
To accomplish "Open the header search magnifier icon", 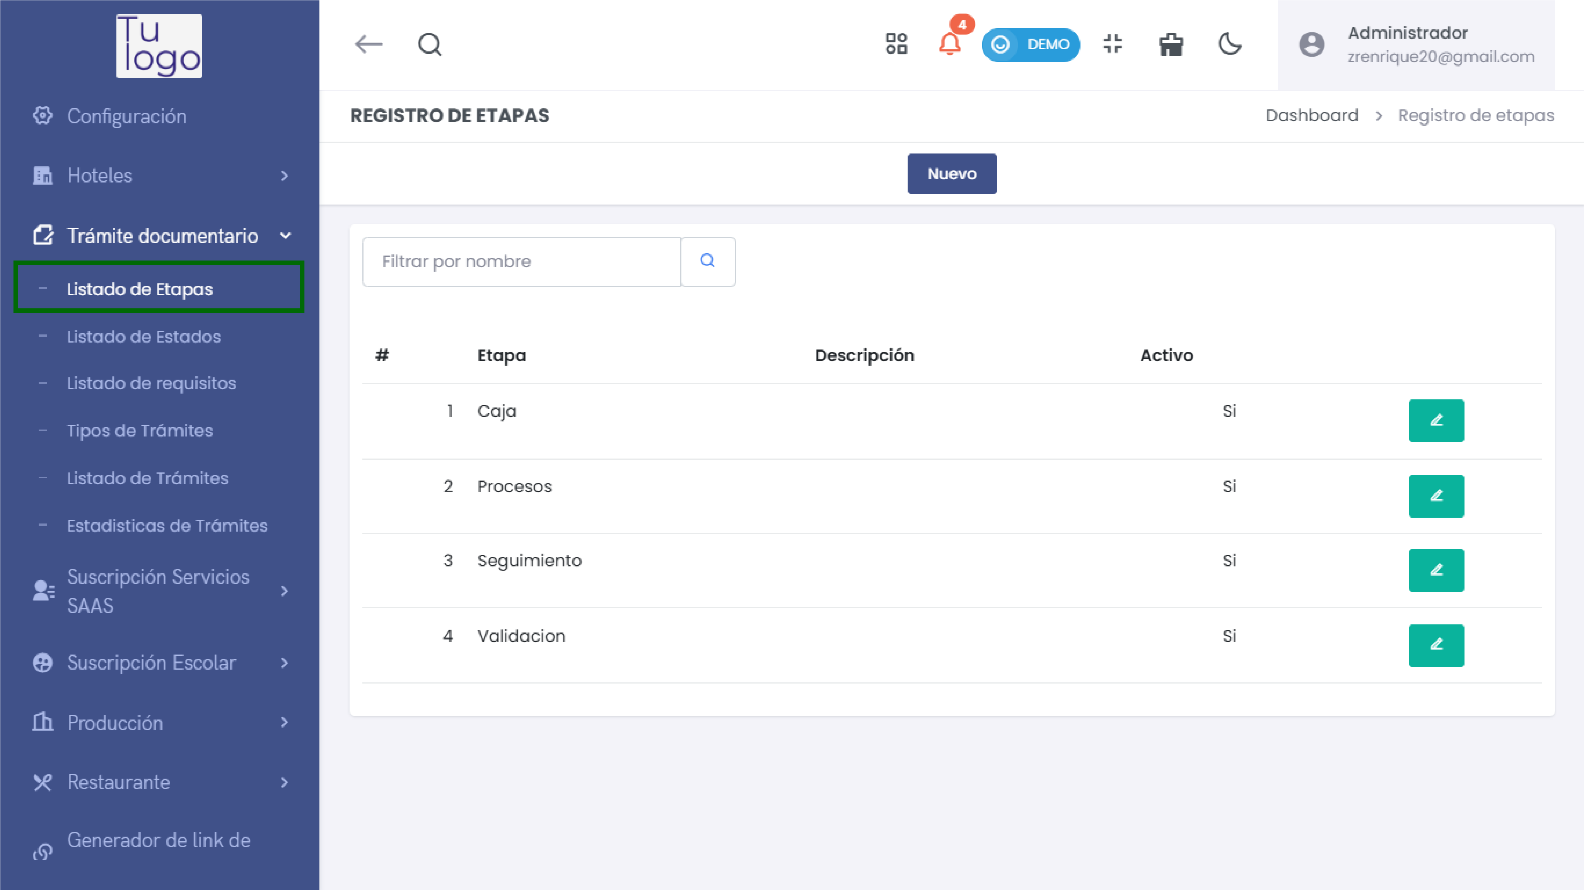I will [x=430, y=44].
